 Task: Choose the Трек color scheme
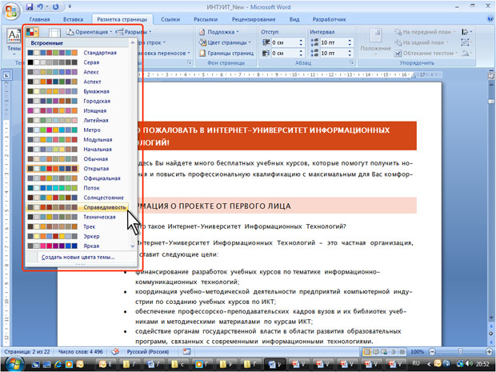[78, 226]
